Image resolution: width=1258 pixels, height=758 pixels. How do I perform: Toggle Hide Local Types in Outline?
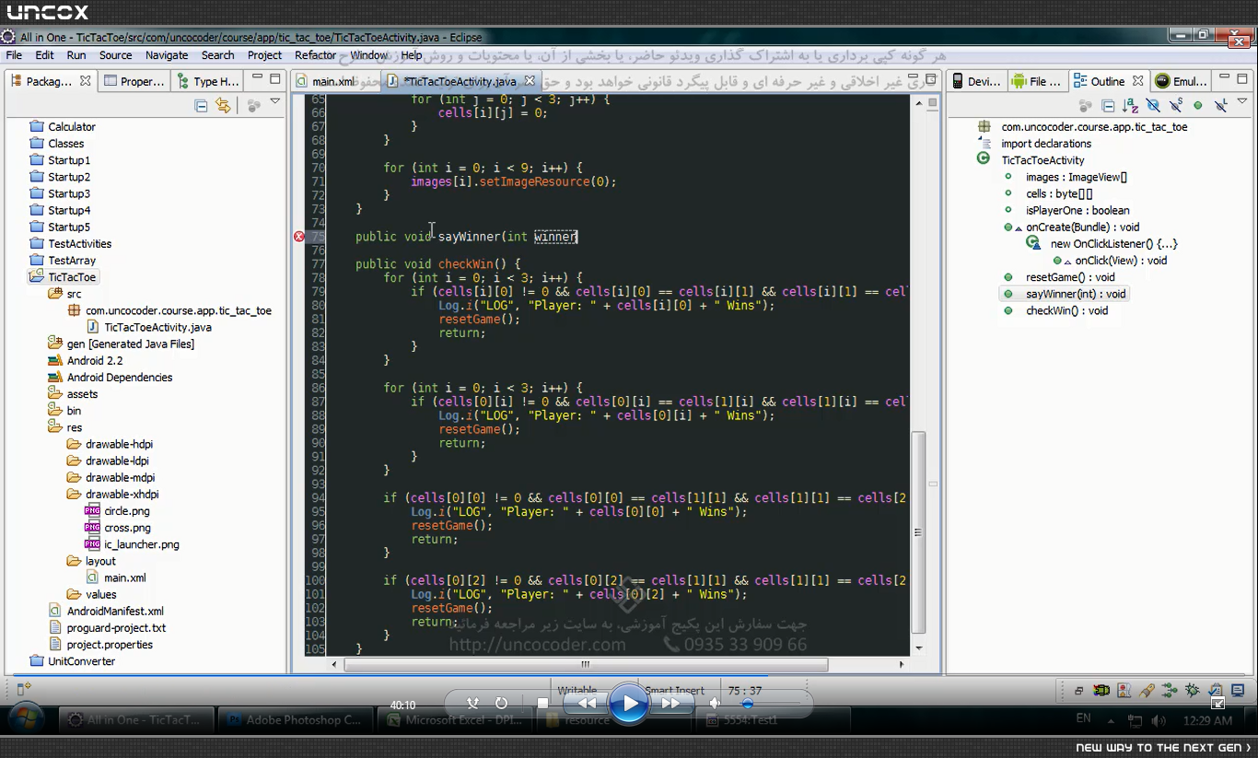pos(1220,106)
